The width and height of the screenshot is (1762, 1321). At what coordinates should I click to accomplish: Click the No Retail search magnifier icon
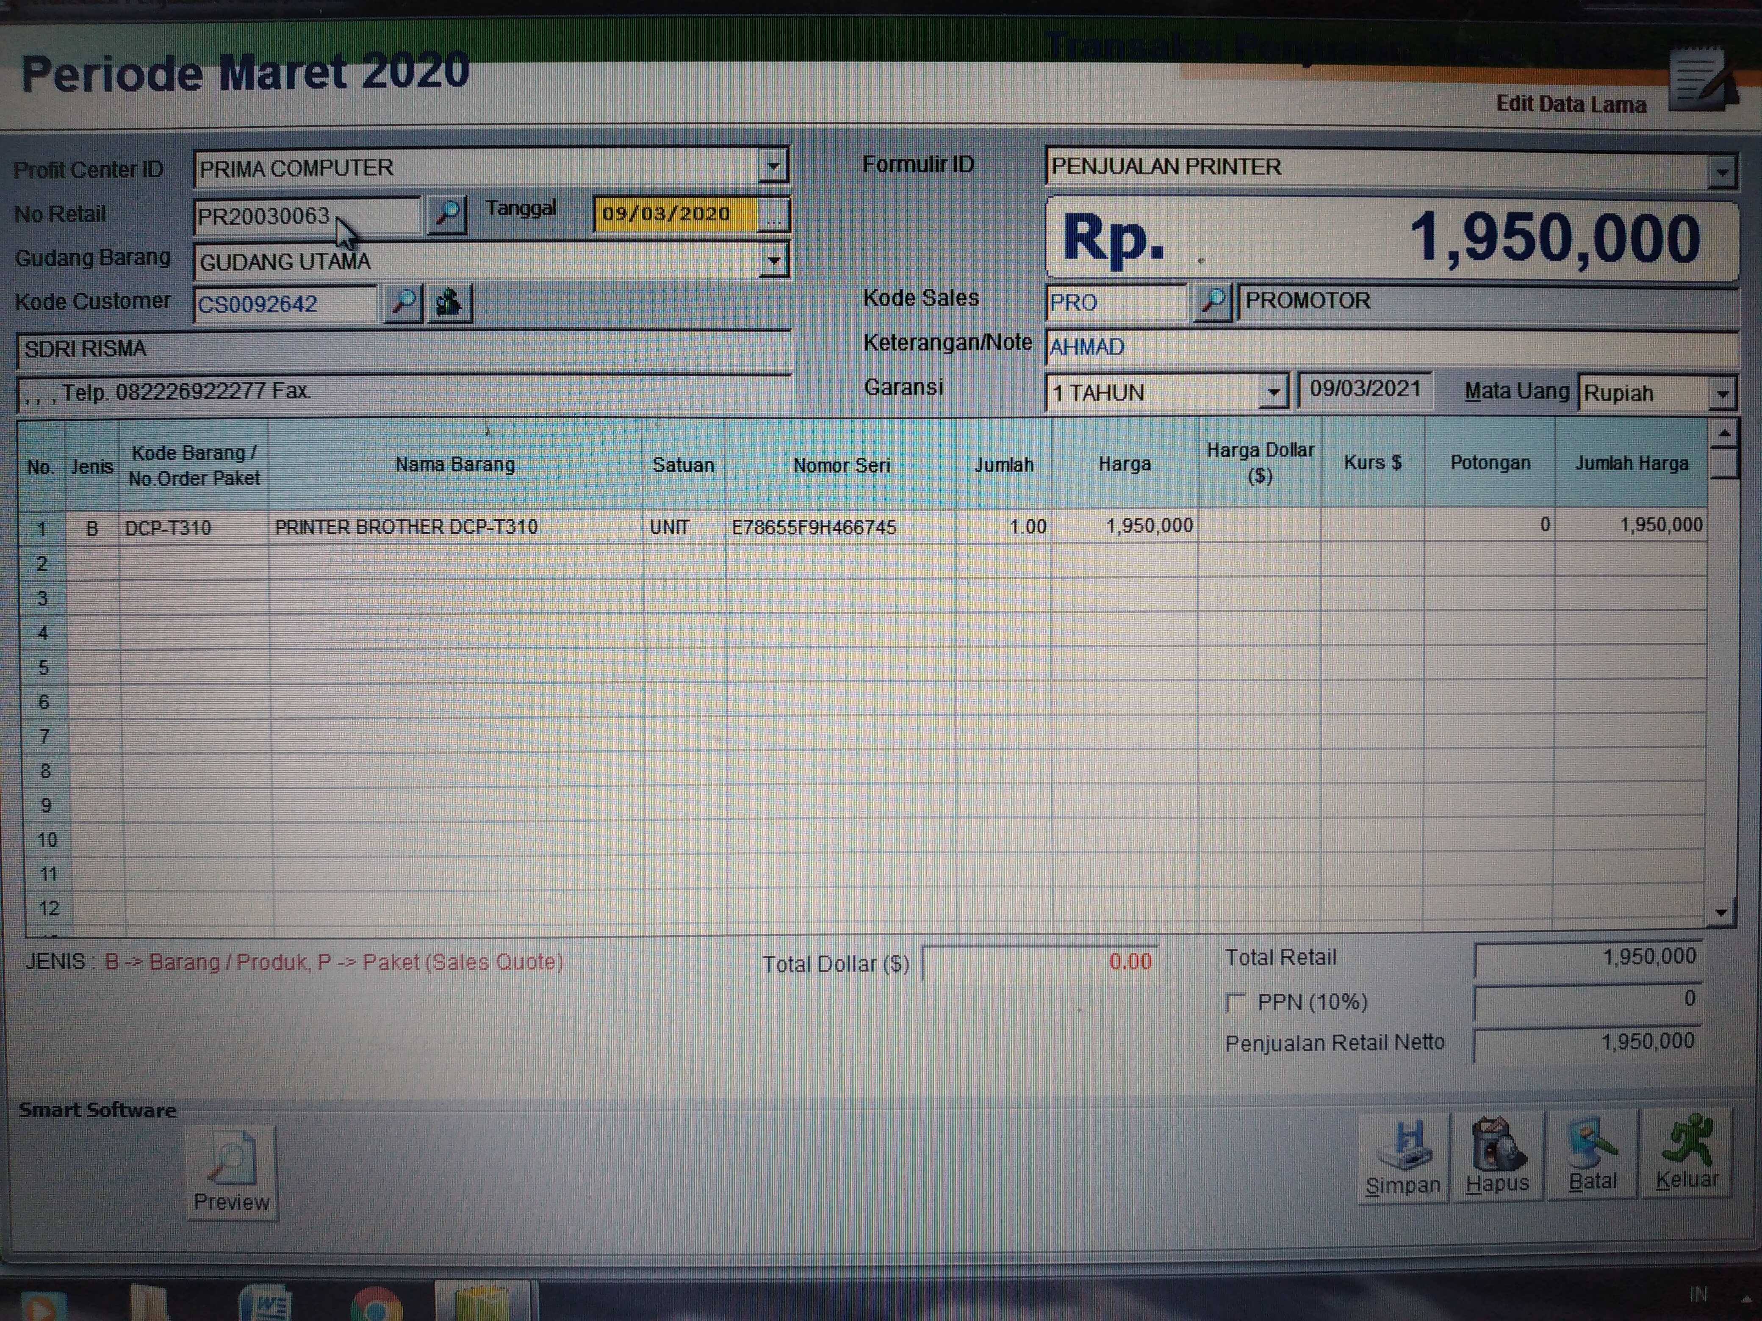pyautogui.click(x=447, y=213)
